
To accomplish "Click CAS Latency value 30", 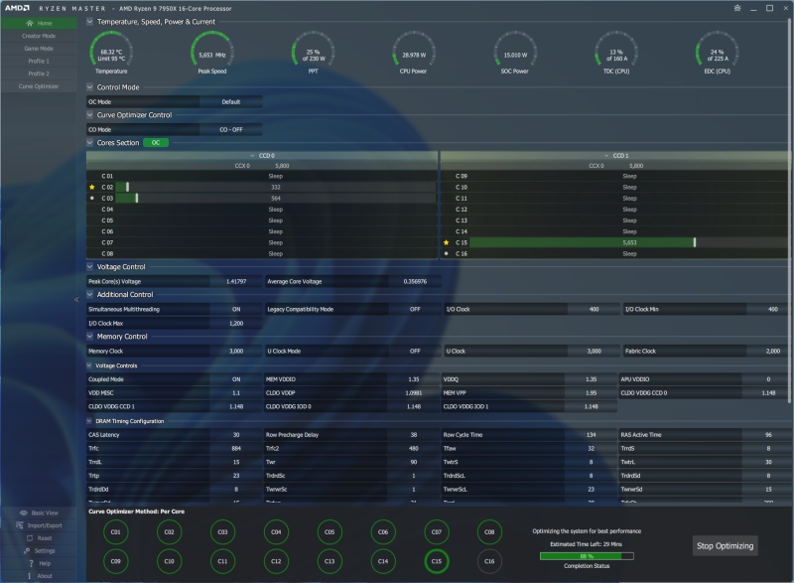I will (x=236, y=435).
